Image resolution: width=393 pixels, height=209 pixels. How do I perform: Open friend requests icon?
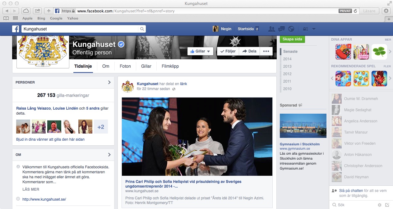coord(271,29)
